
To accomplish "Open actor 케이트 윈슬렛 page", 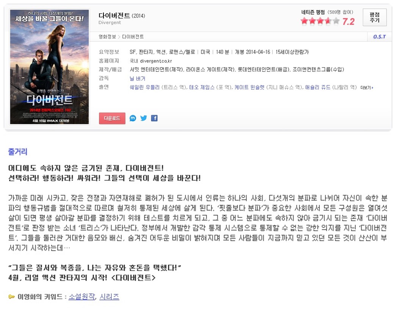I will tap(249, 87).
